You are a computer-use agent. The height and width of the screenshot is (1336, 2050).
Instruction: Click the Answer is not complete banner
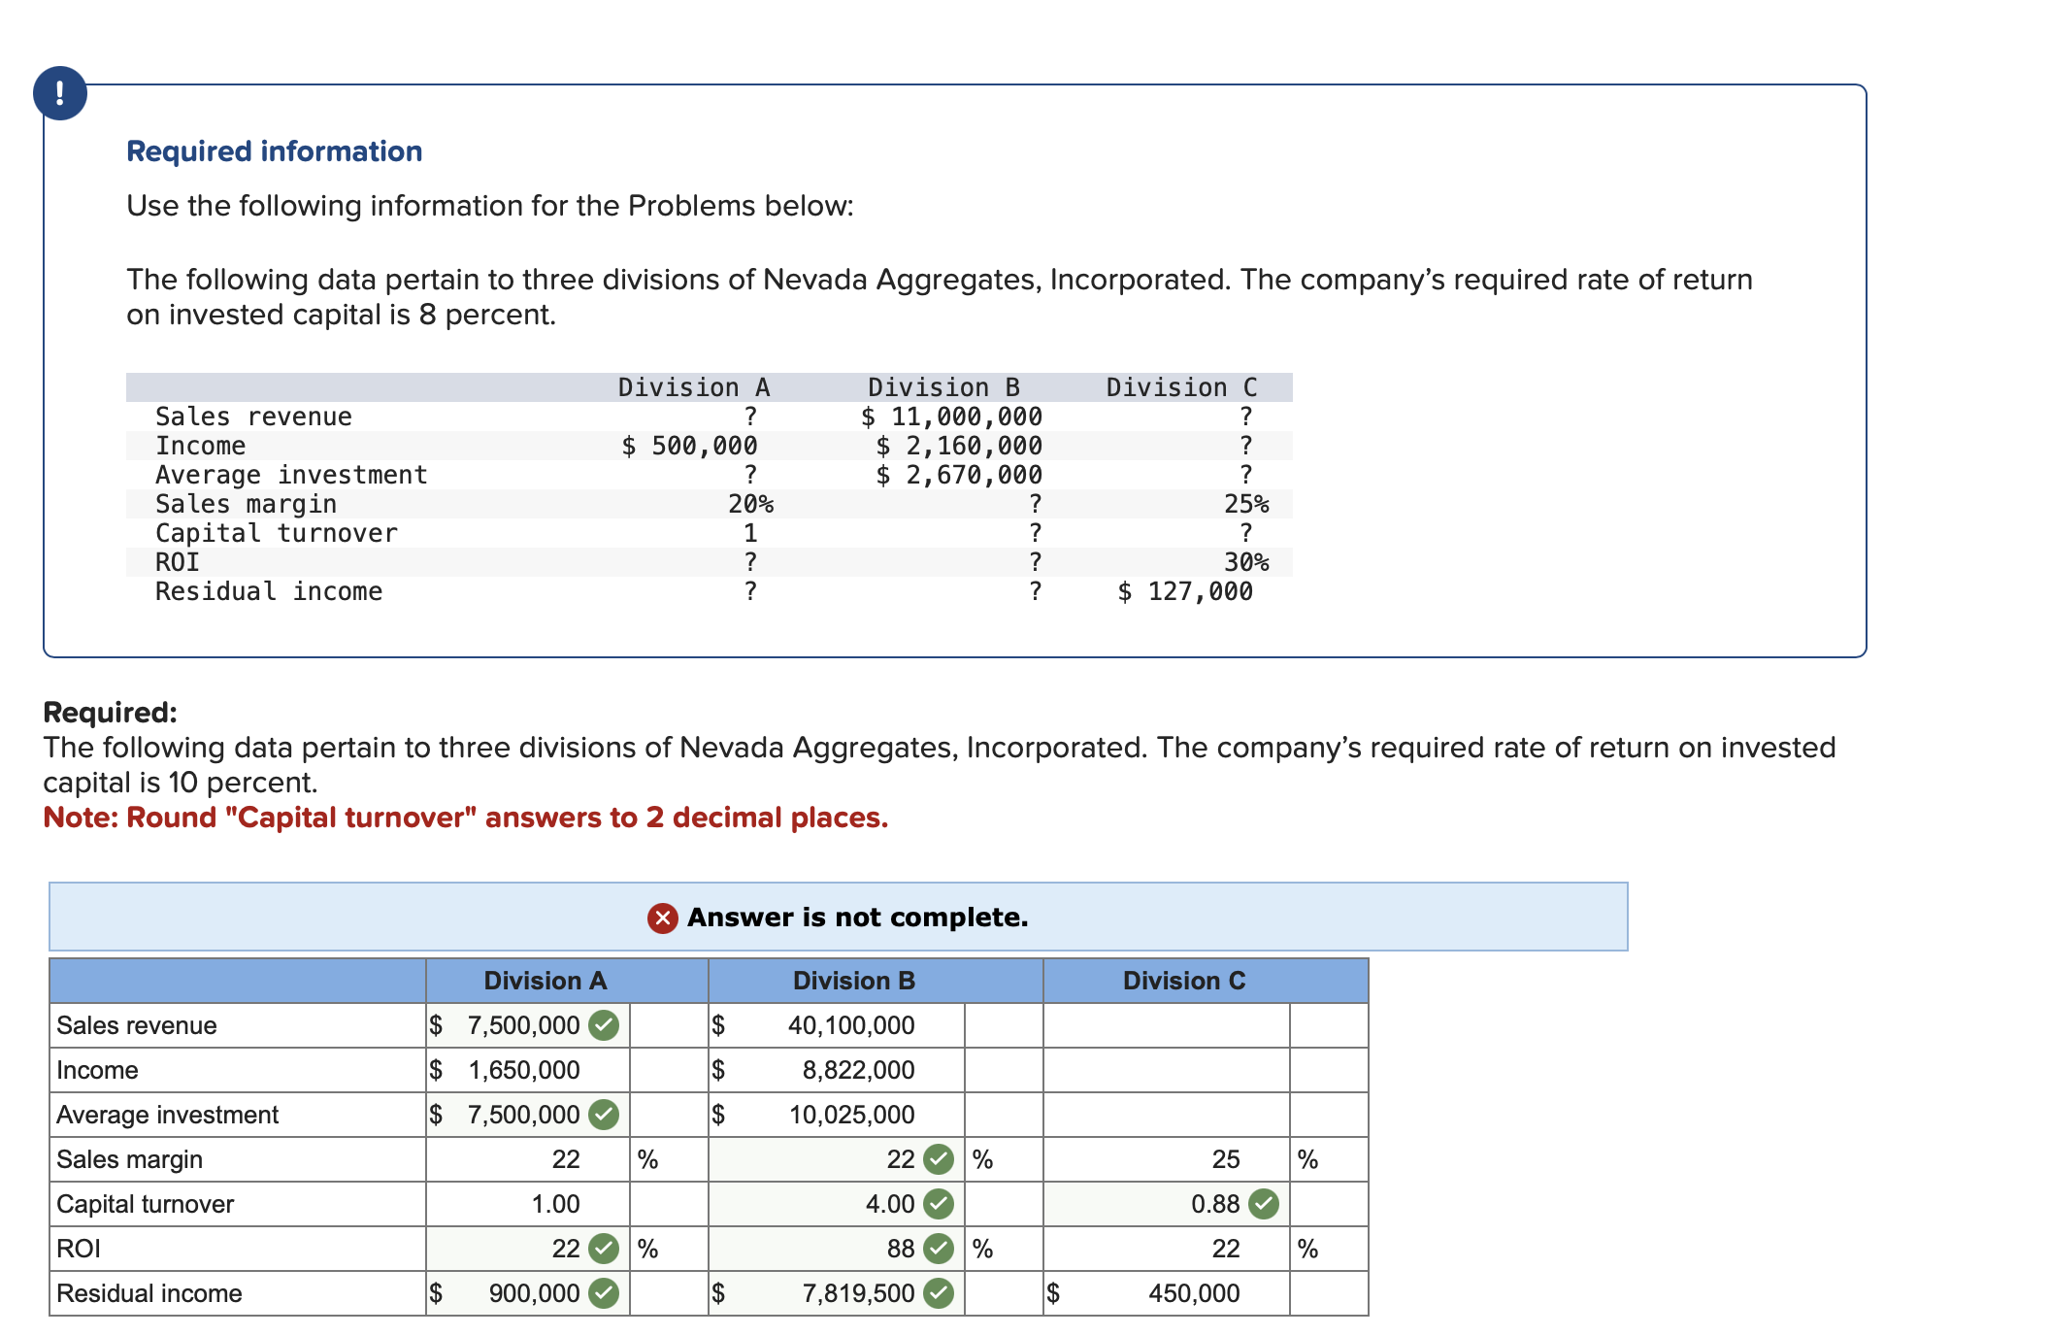[854, 917]
